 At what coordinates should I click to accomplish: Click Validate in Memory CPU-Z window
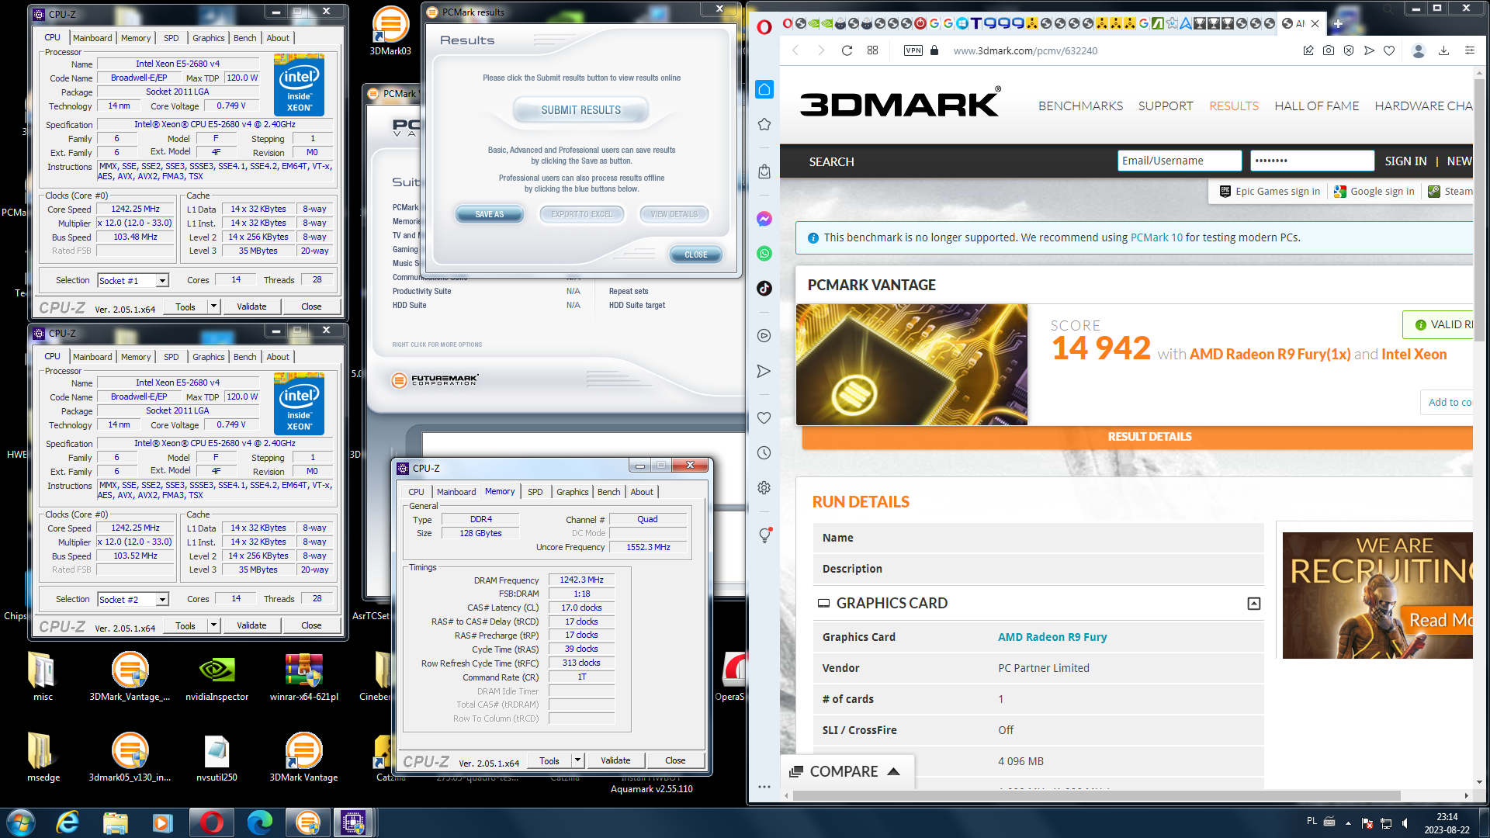coord(615,760)
